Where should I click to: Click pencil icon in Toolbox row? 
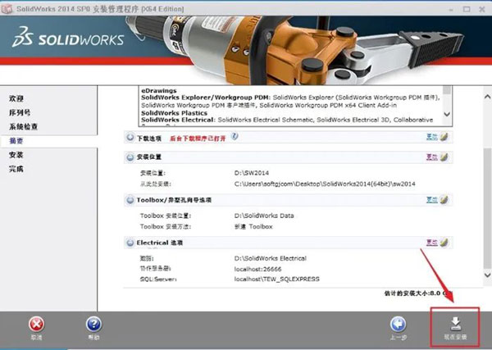tap(444, 199)
